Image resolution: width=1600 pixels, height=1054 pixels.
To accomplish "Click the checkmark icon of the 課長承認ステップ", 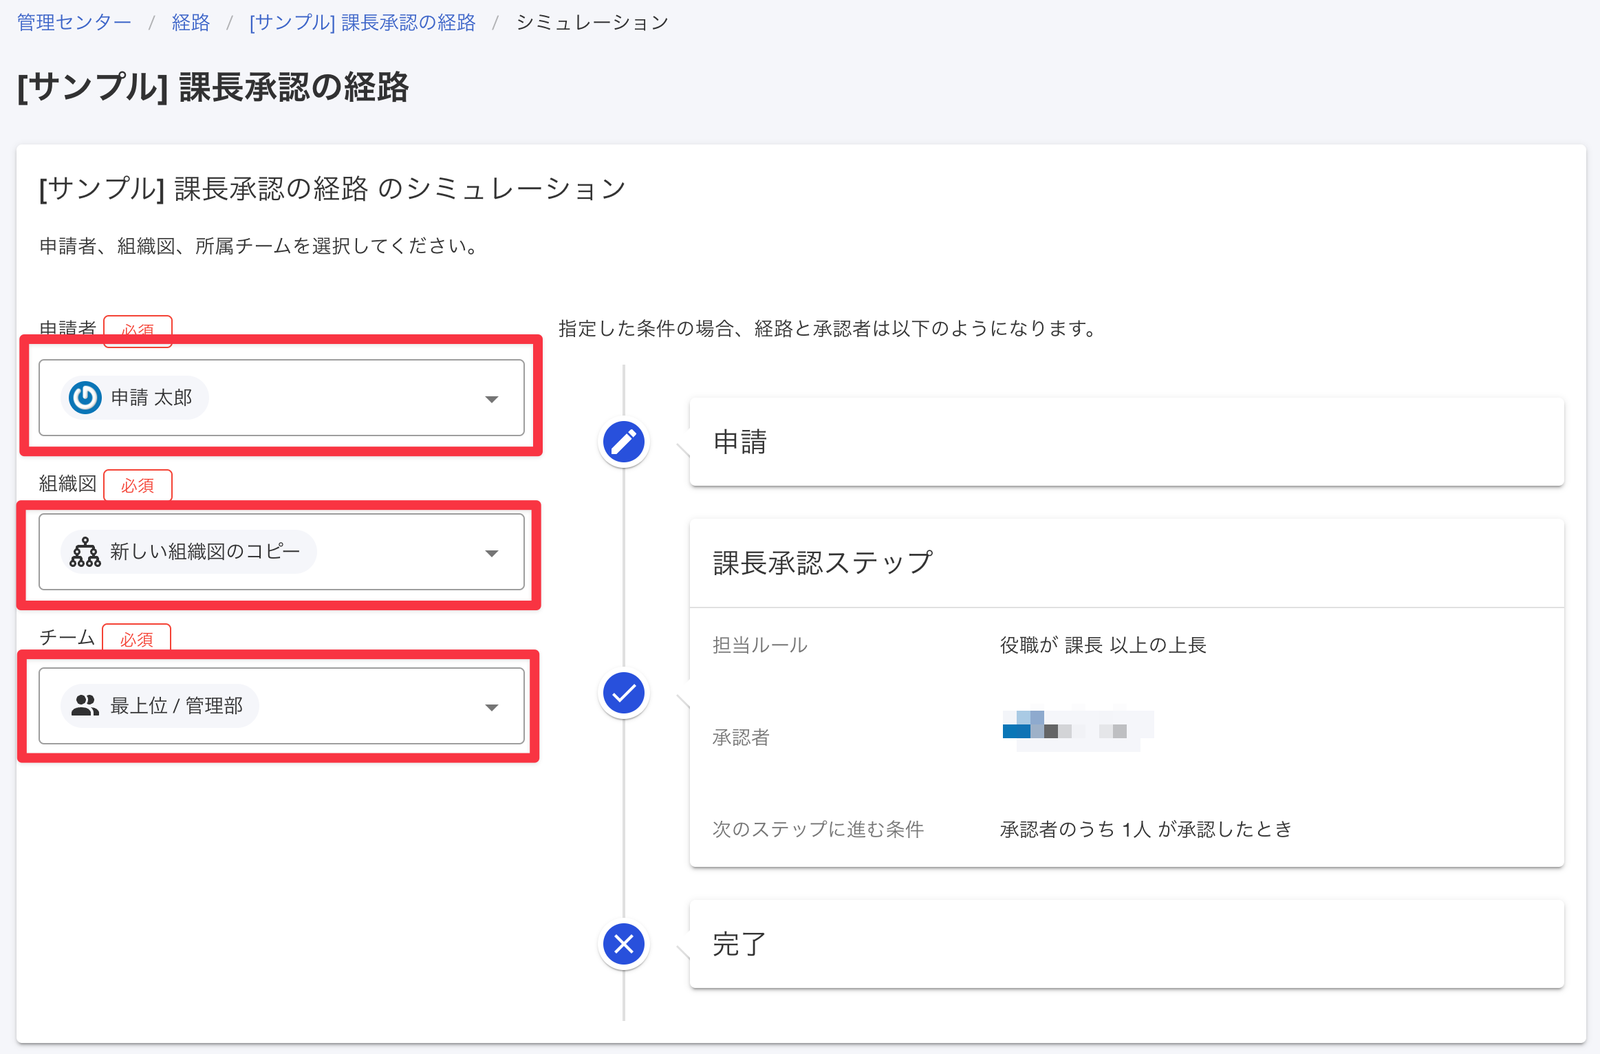I will [623, 693].
